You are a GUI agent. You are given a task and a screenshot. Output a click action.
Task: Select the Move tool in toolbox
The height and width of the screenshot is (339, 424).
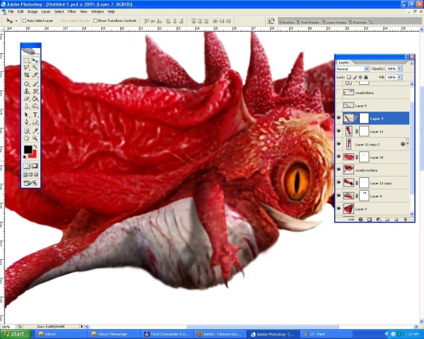click(x=35, y=60)
